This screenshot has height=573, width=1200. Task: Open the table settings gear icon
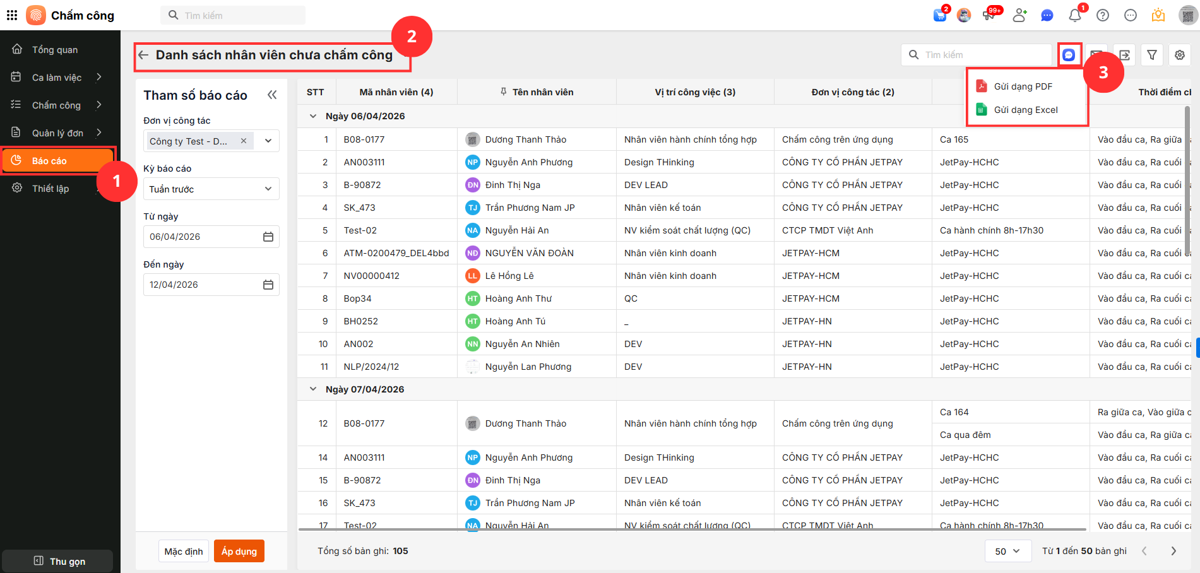coord(1179,55)
